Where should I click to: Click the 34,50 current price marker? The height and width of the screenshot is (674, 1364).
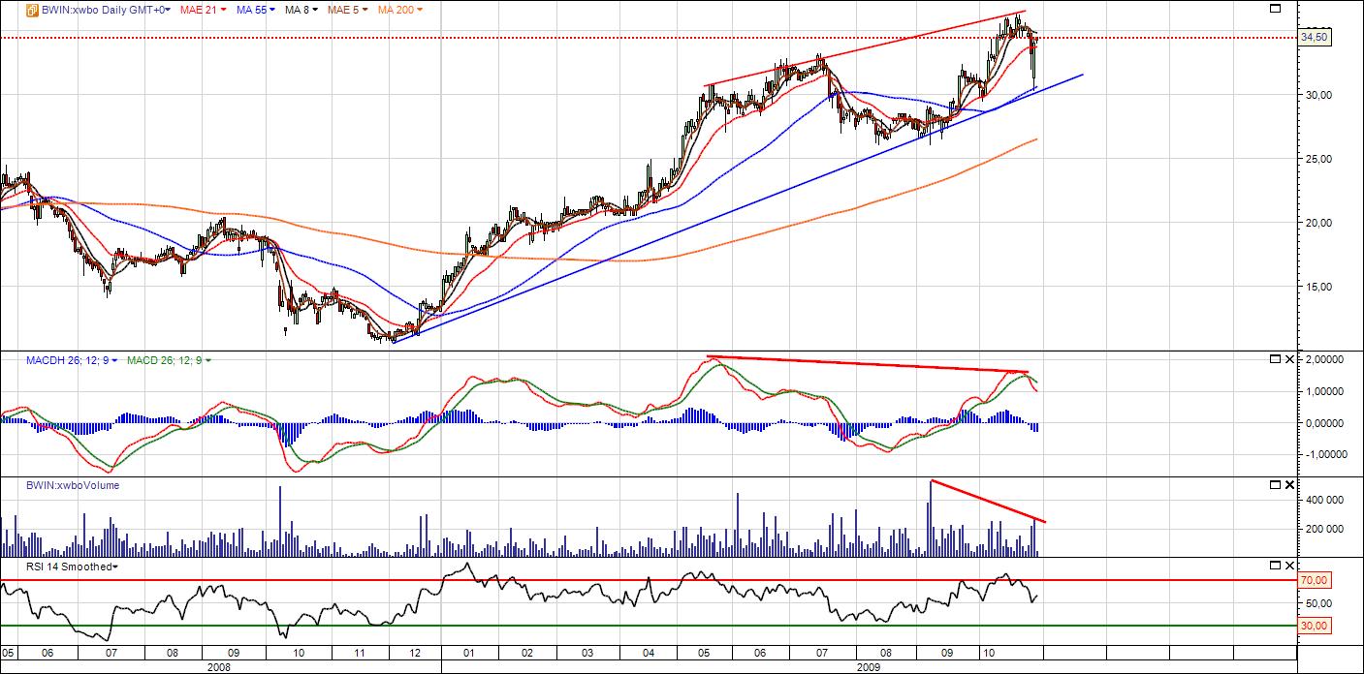(x=1314, y=37)
